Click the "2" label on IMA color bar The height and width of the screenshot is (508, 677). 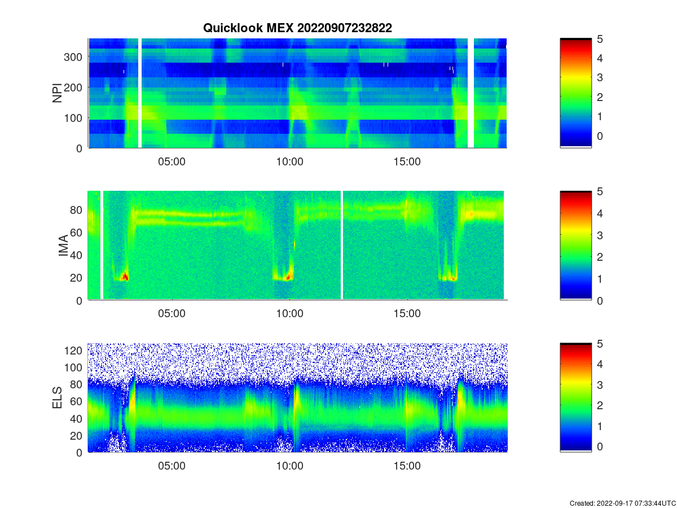(x=600, y=257)
